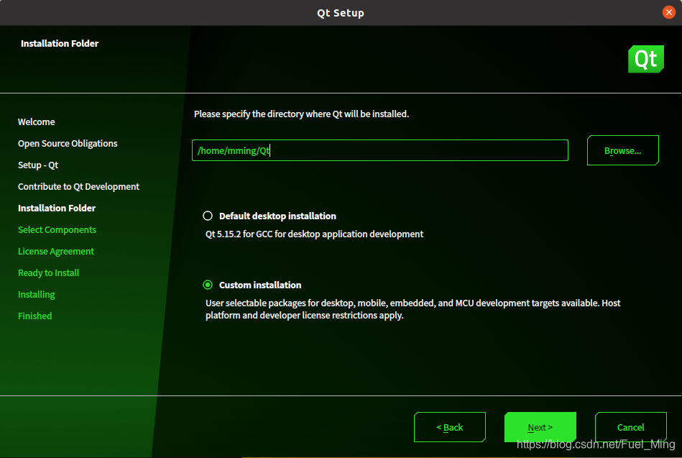682x458 pixels.
Task: Click the Qt 5.15.2 for GCC description
Action: (x=314, y=234)
